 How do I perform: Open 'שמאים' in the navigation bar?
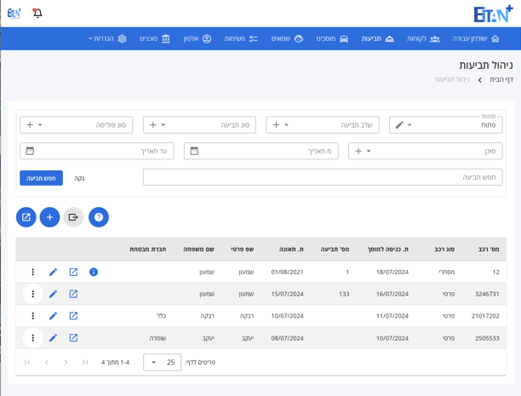[287, 38]
